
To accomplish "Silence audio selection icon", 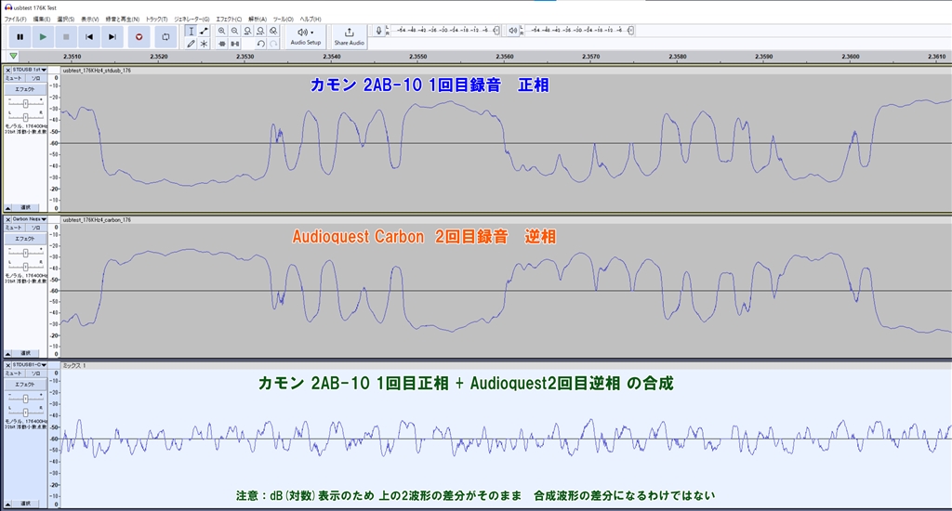I will pyautogui.click(x=234, y=44).
